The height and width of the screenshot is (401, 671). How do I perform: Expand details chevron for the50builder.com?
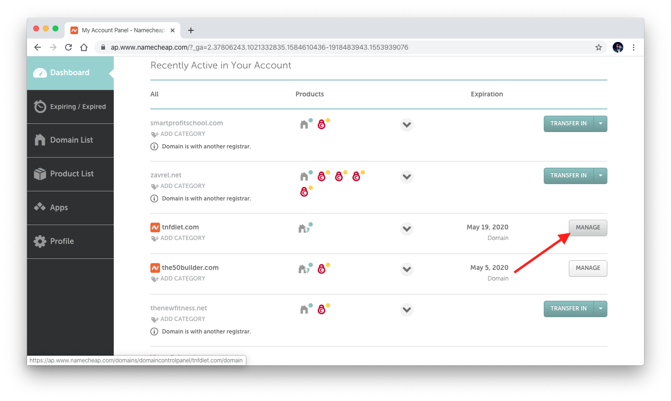[x=407, y=269]
